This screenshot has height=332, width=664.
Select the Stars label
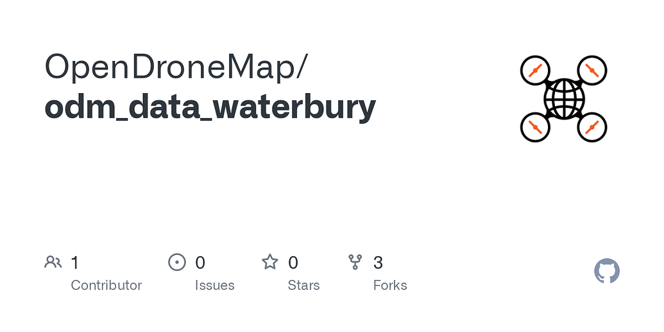click(x=303, y=285)
